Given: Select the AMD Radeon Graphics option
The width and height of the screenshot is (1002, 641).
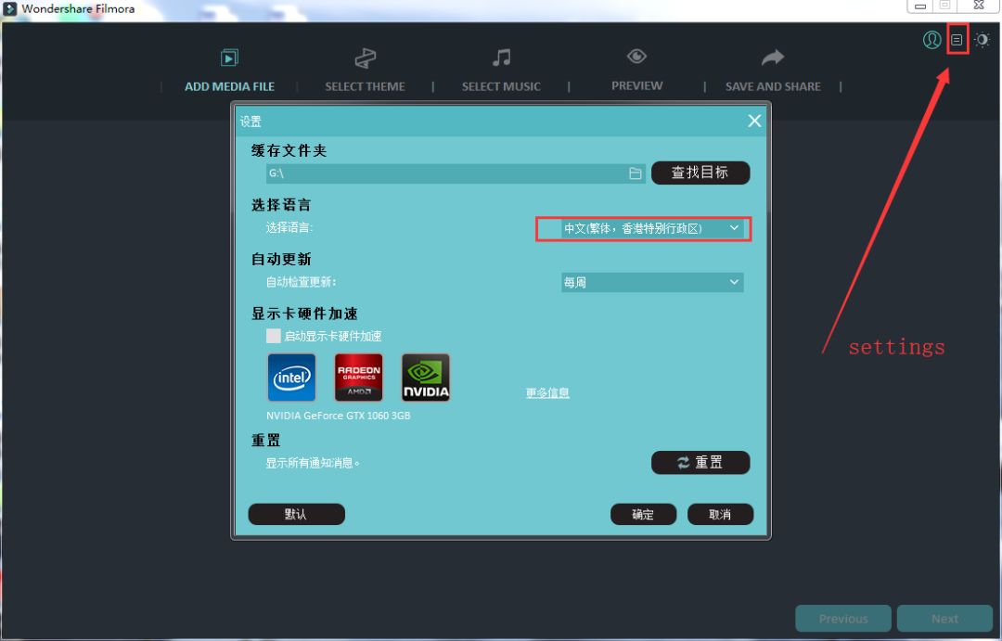Looking at the screenshot, I should [358, 377].
